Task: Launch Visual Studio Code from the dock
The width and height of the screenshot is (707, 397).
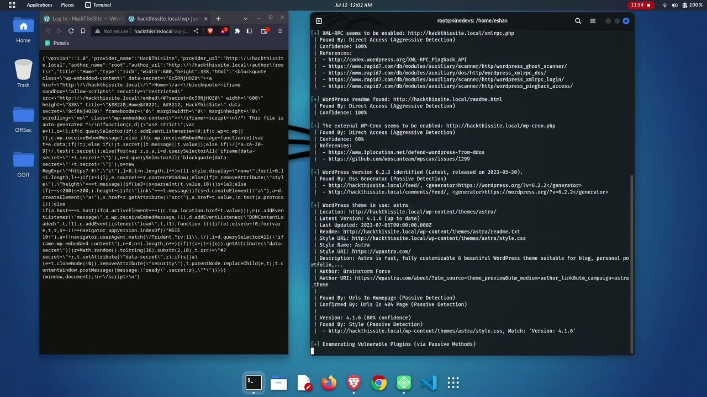Action: 429,383
